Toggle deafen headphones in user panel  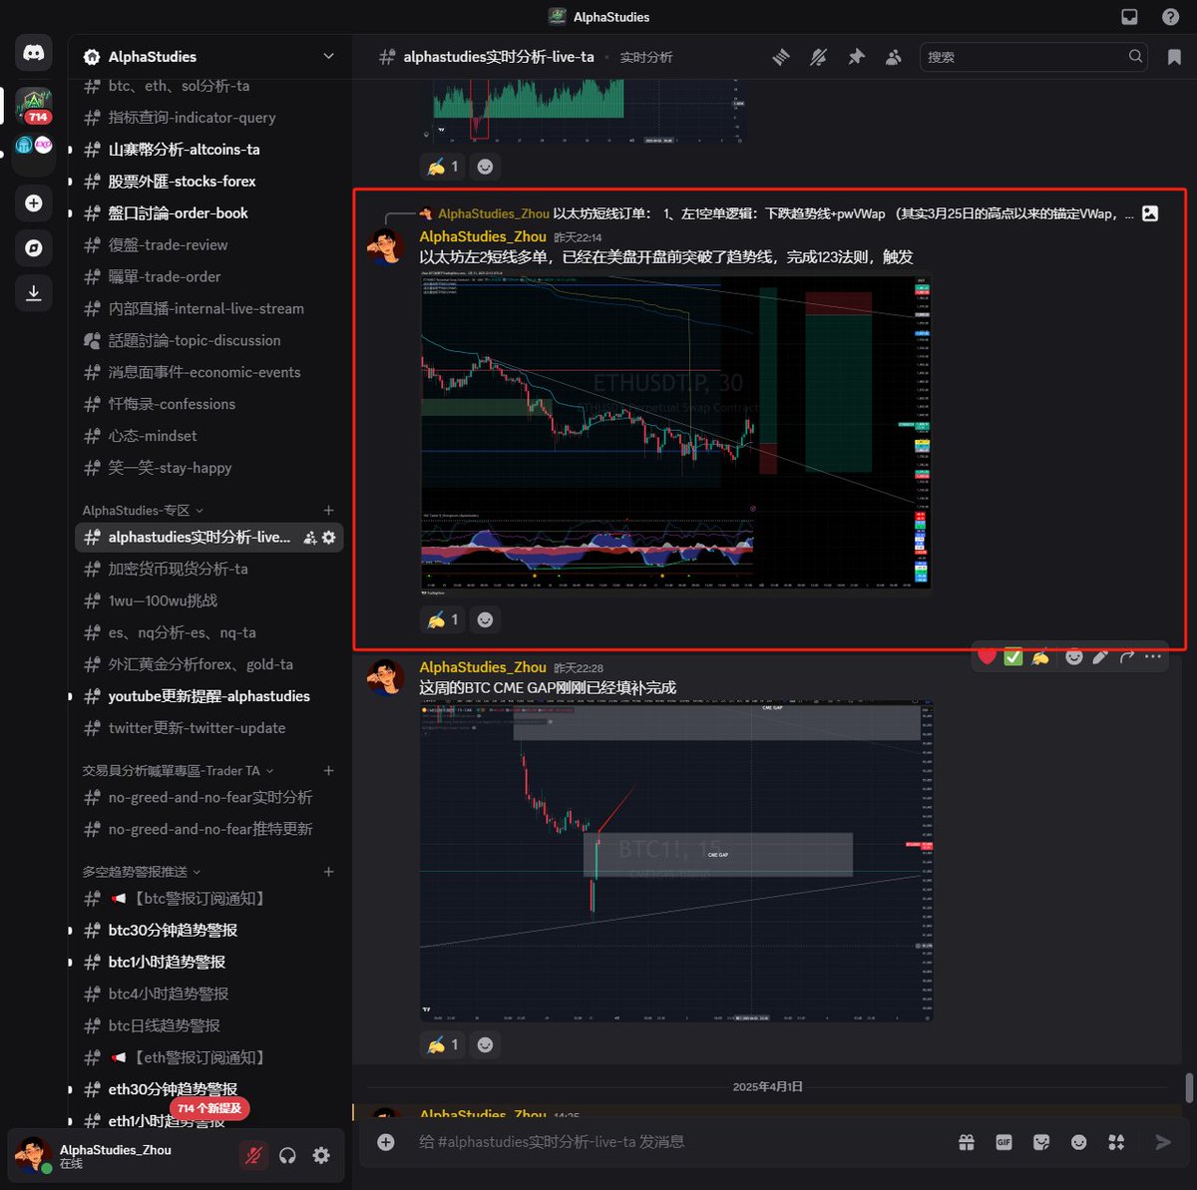tap(287, 1155)
